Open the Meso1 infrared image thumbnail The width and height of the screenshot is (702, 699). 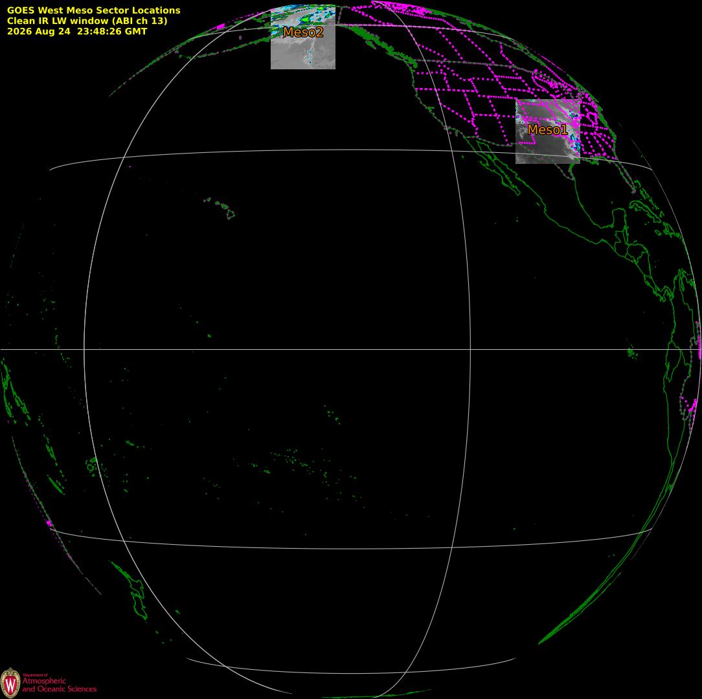click(x=547, y=132)
